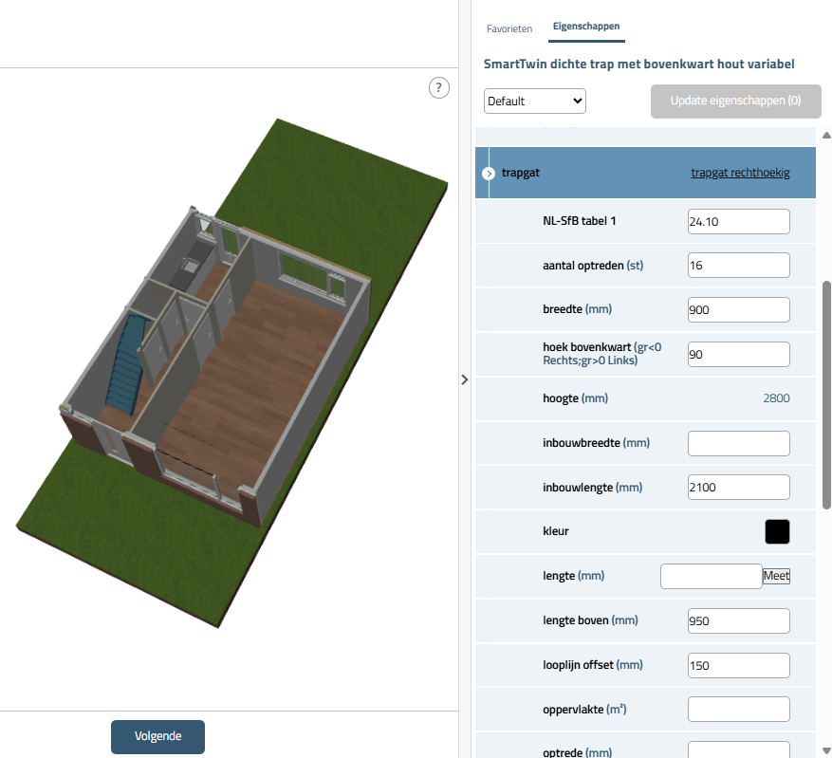
Task: Click the black kleur color swatch
Action: [777, 531]
